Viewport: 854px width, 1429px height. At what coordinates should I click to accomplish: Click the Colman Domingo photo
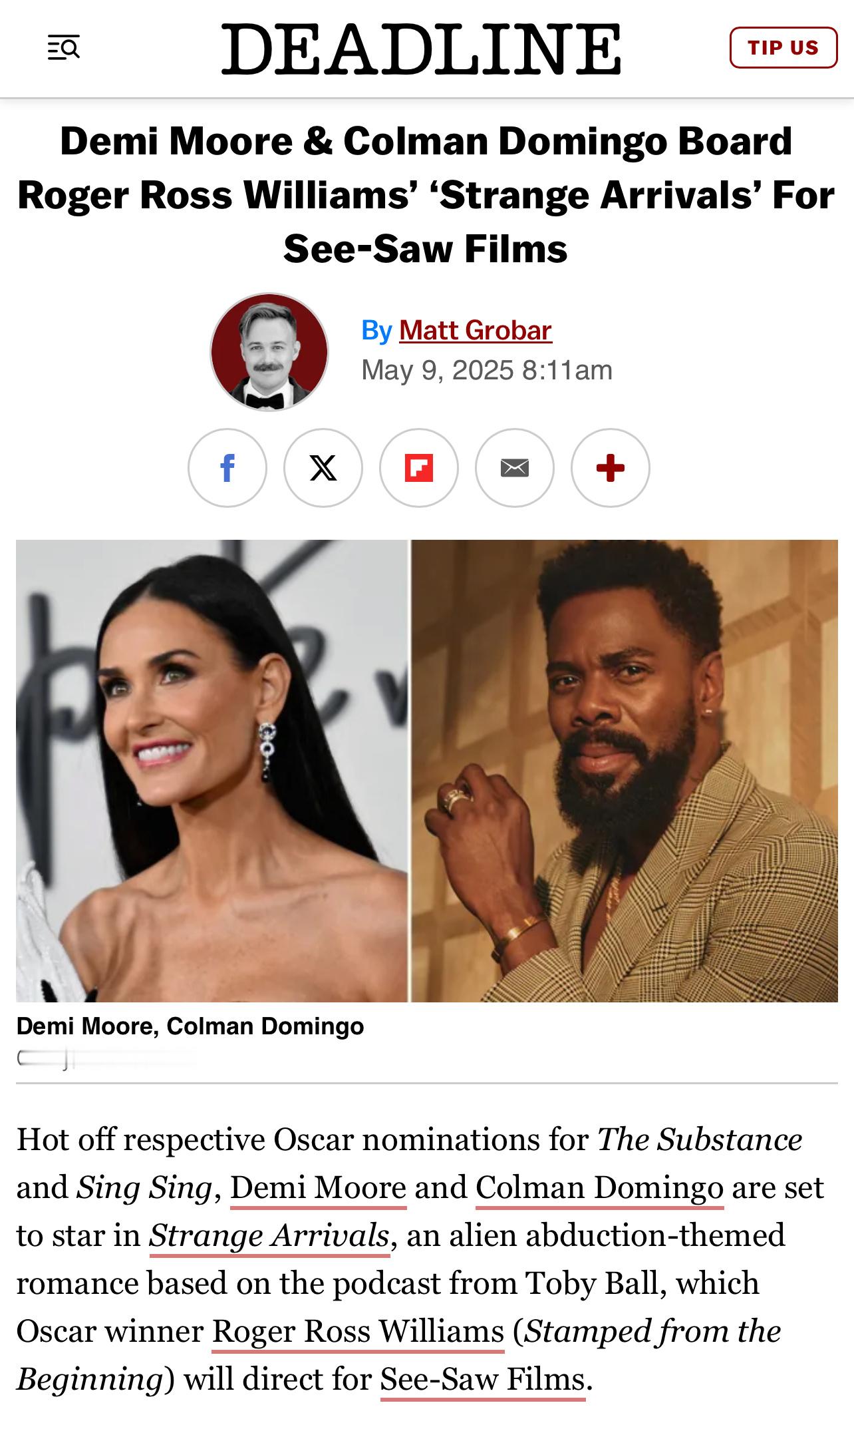[x=625, y=771]
